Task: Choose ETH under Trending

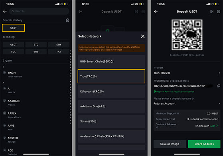Action: [59, 45]
